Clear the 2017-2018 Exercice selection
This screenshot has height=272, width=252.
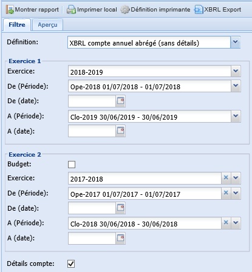point(226,178)
